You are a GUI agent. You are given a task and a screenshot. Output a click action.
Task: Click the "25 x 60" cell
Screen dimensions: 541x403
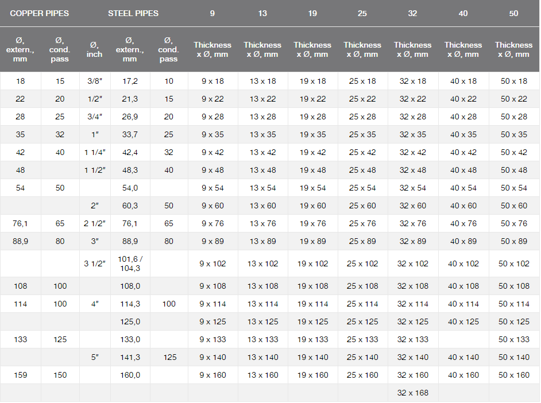pyautogui.click(x=362, y=206)
